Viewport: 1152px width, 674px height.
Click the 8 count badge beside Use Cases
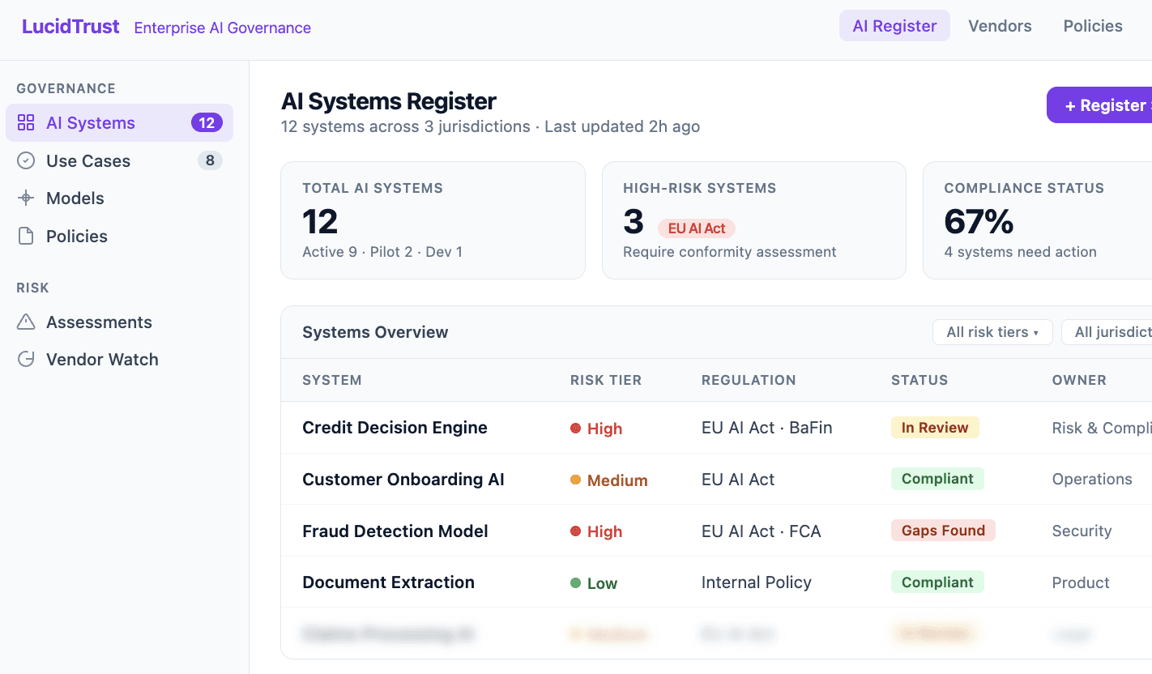(210, 160)
